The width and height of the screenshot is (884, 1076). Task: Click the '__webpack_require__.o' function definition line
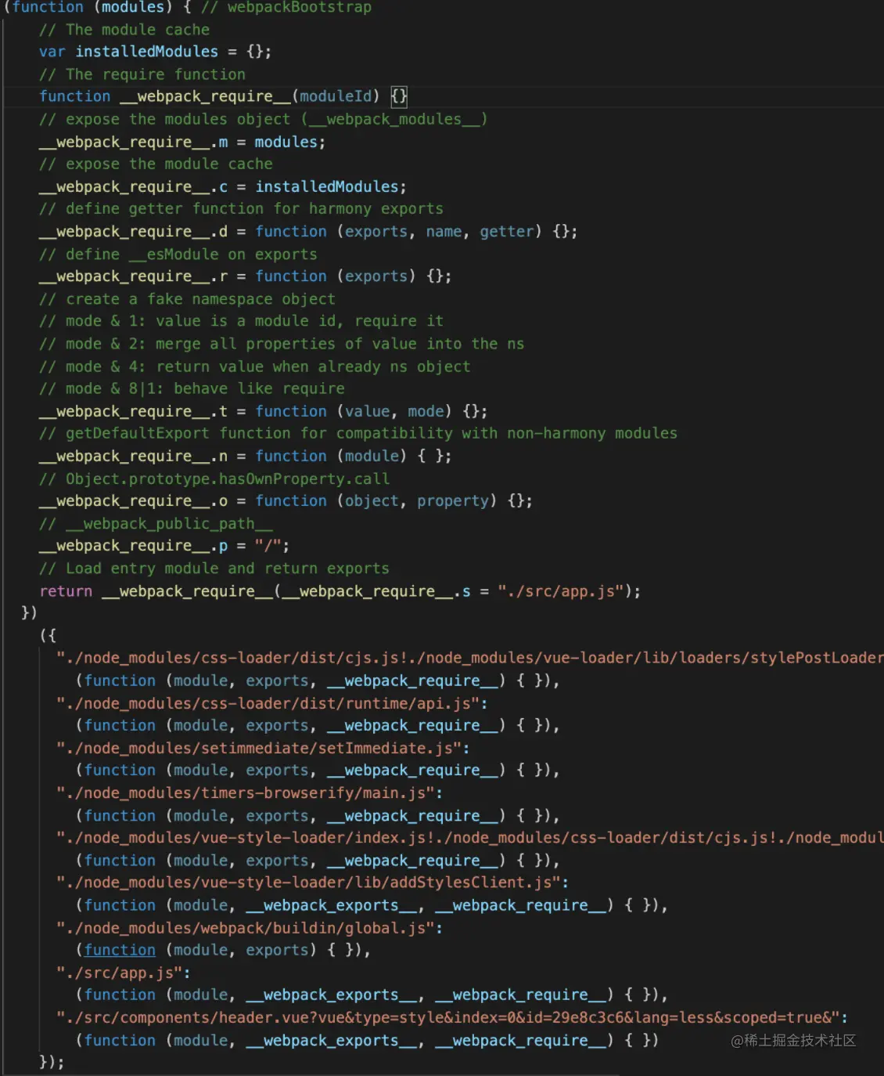coord(286,501)
